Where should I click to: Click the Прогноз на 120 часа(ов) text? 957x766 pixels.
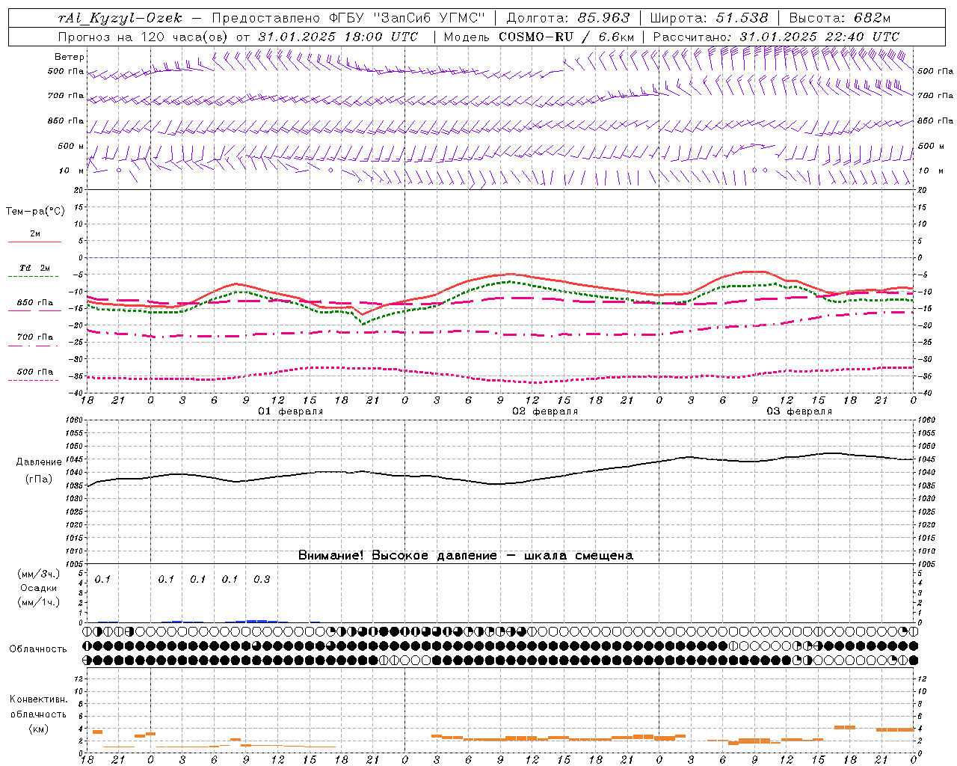[x=144, y=37]
